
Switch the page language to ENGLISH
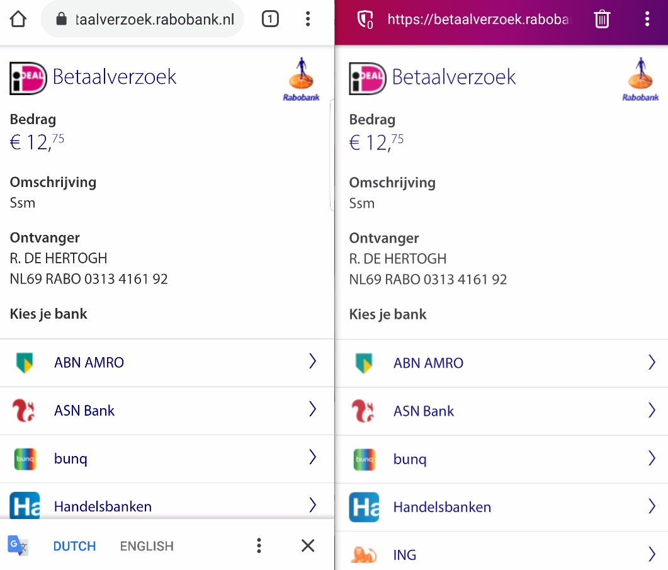147,545
